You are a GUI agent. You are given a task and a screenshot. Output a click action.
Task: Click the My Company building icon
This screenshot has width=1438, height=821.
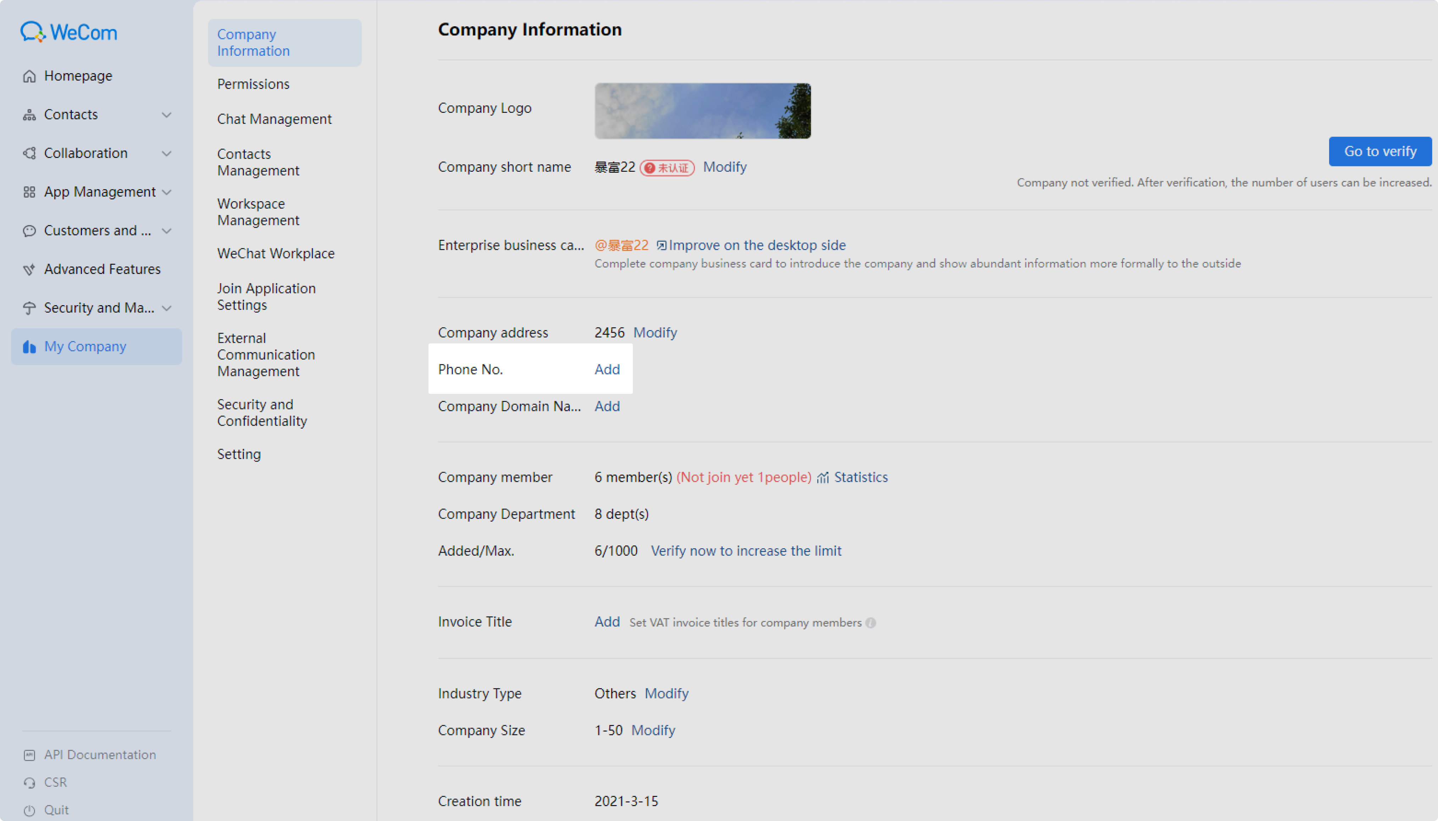click(x=29, y=347)
